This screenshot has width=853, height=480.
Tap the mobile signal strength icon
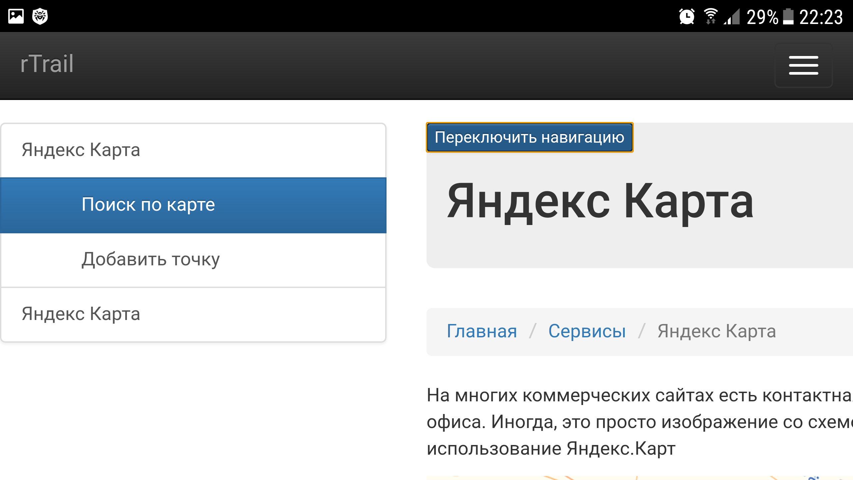point(732,16)
